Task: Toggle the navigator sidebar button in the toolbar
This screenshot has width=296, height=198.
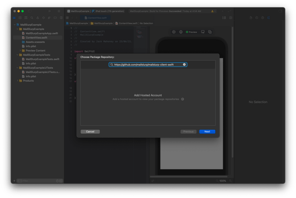Action: (x=30, y=11)
